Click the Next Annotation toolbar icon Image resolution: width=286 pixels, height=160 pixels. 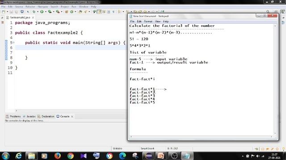point(119,12)
